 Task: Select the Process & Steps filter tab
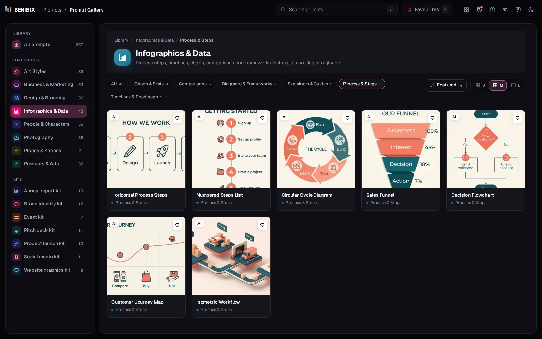pos(362,84)
